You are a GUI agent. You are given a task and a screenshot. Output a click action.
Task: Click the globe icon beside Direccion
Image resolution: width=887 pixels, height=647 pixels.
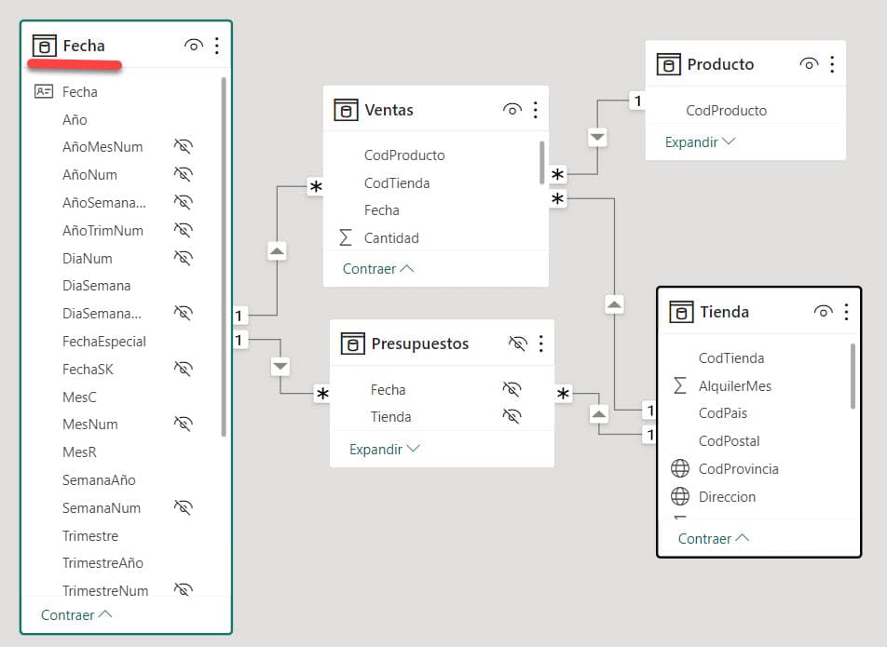point(680,496)
